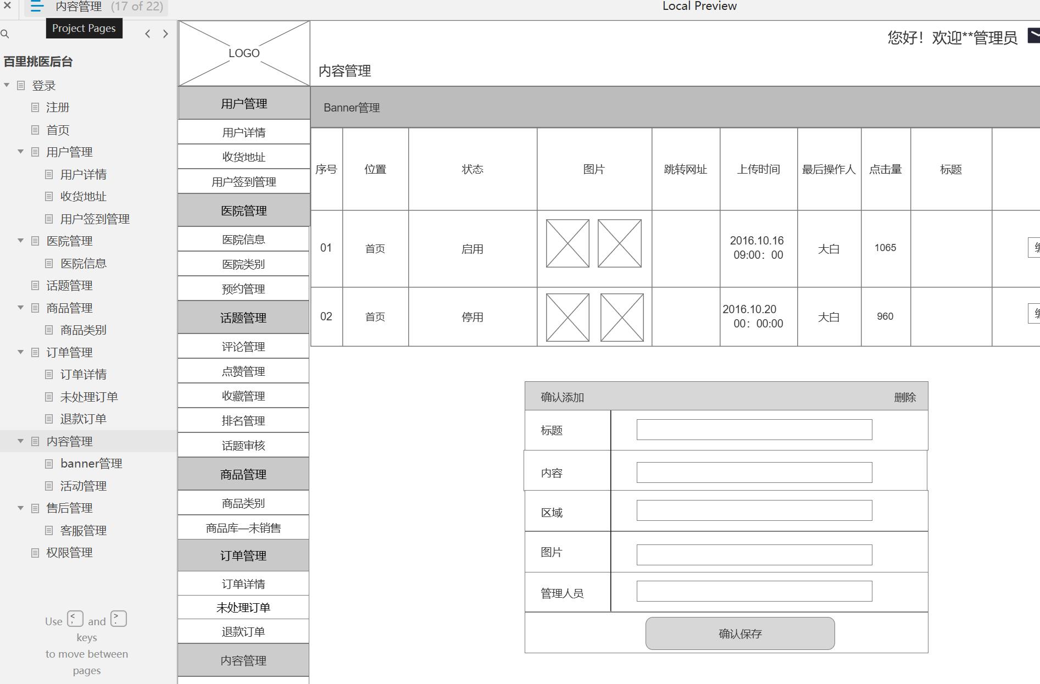The height and width of the screenshot is (684, 1040).
Task: Open 话题管理 in the sidebar page tree
Action: click(x=69, y=286)
